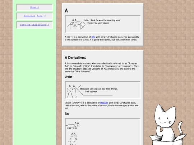Click 'Thank you very much' line

(98, 23)
